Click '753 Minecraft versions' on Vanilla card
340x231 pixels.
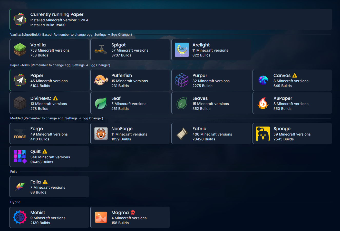50,50
